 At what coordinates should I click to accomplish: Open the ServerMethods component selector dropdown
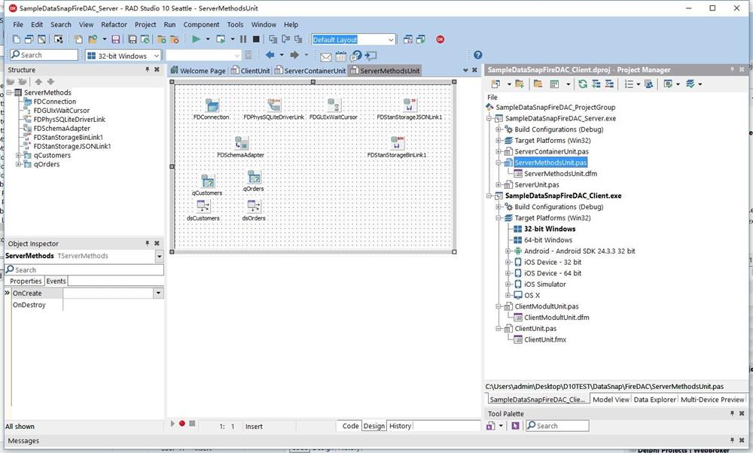pos(159,257)
